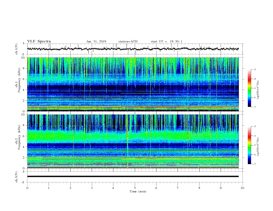Click time axis tick label "5"

coord(135,188)
